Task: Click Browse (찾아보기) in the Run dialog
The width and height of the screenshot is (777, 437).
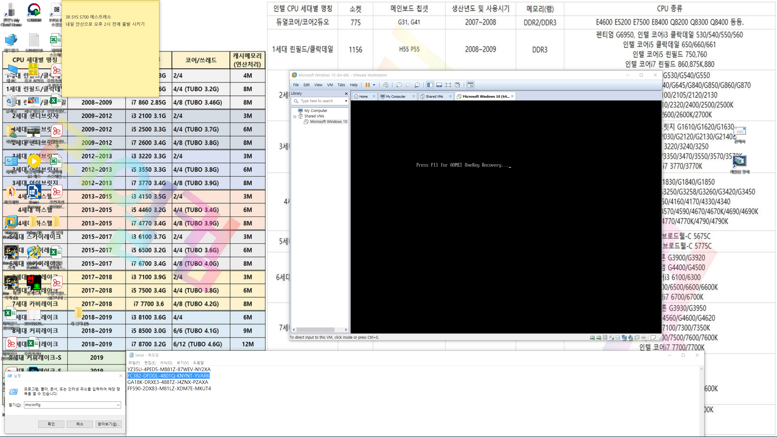Action: click(x=108, y=424)
